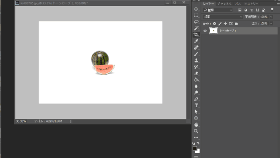
Task: Click the fill value field
Action: (x=264, y=23)
